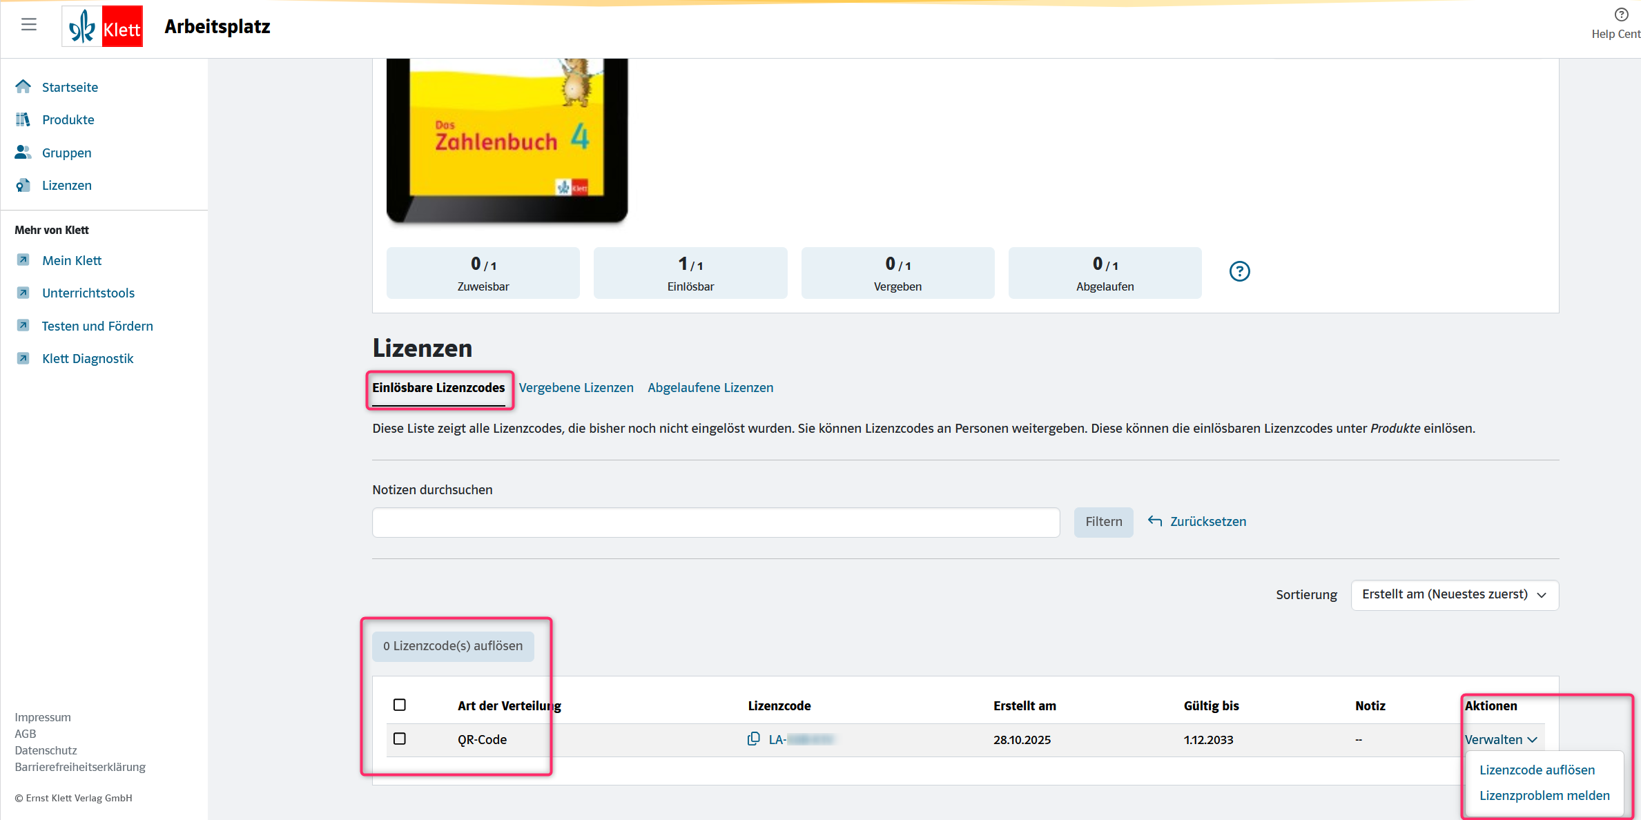1641x820 pixels.
Task: Click the Gruppen people icon
Action: click(23, 152)
